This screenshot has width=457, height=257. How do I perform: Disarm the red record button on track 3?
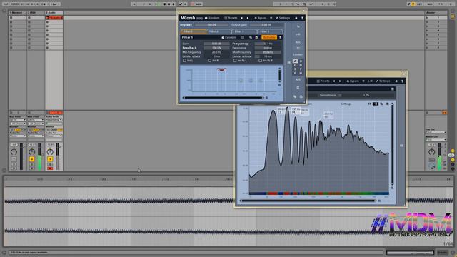pyautogui.click(x=50, y=168)
